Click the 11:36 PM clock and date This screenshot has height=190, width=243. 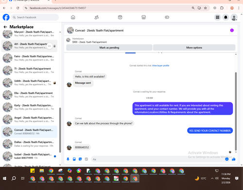point(226,178)
